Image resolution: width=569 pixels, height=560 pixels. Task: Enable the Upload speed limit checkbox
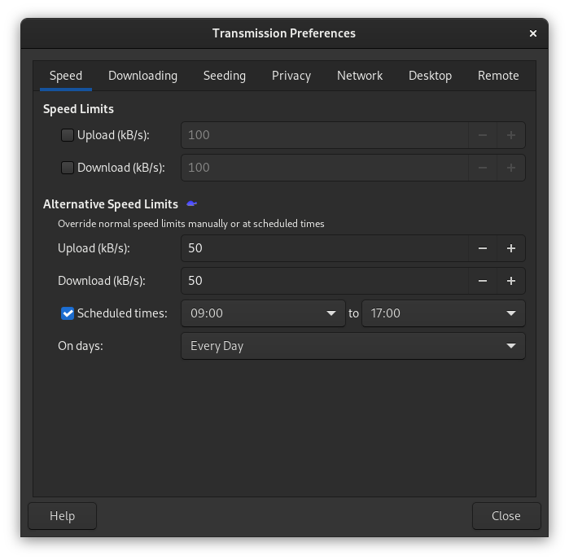click(x=68, y=135)
